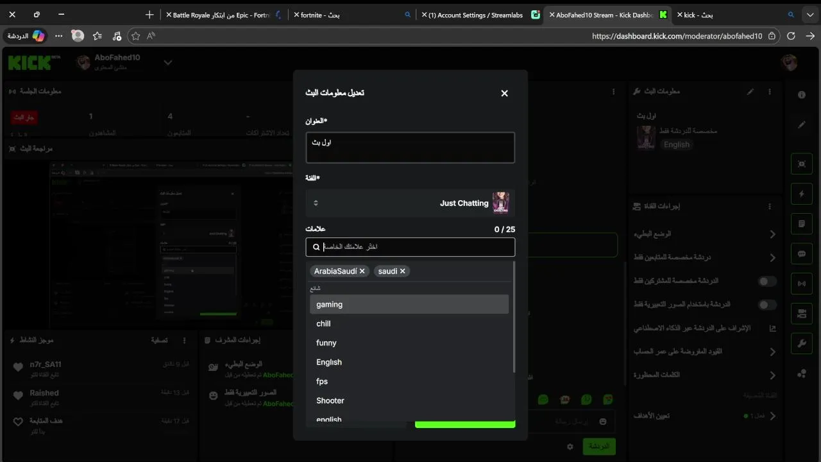
Task: Click the KICK logo
Action: pos(34,62)
